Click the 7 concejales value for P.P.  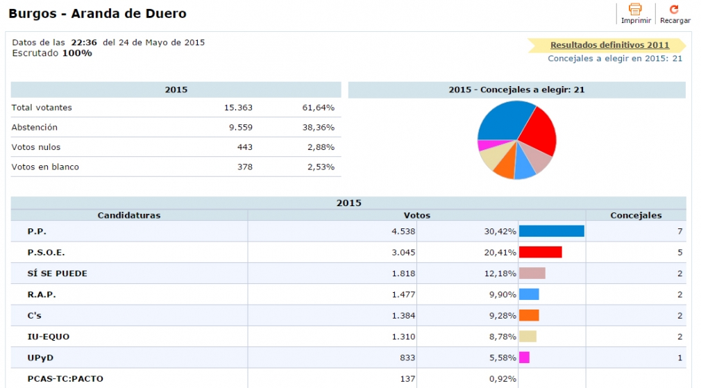click(x=680, y=232)
